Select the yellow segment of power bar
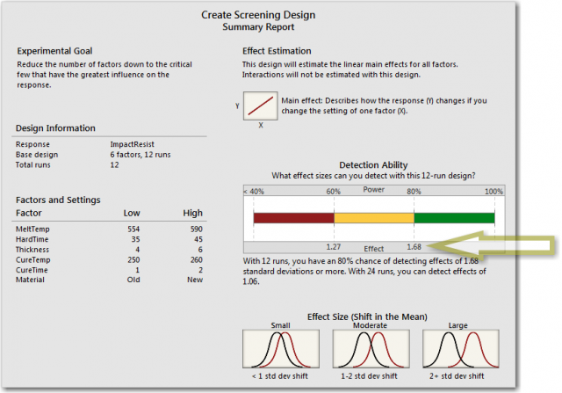 point(373,217)
